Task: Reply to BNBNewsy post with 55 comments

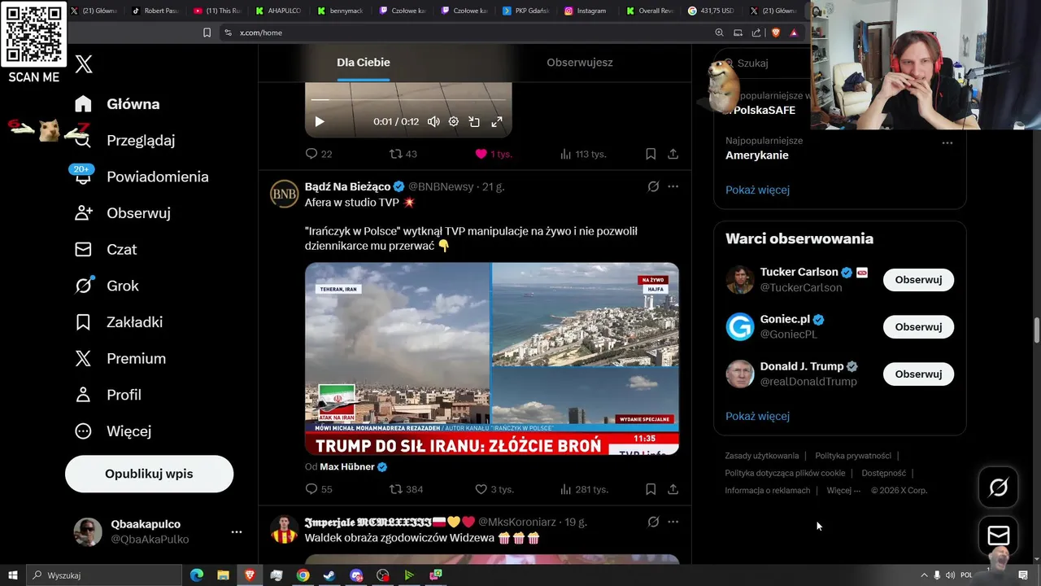Action: click(311, 489)
